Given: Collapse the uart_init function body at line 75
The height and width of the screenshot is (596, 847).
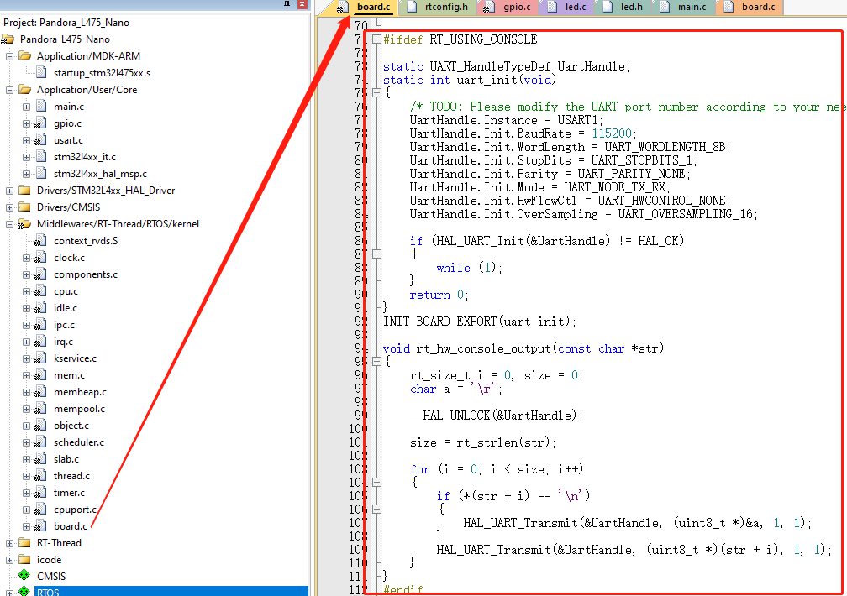Looking at the screenshot, I should pyautogui.click(x=376, y=93).
